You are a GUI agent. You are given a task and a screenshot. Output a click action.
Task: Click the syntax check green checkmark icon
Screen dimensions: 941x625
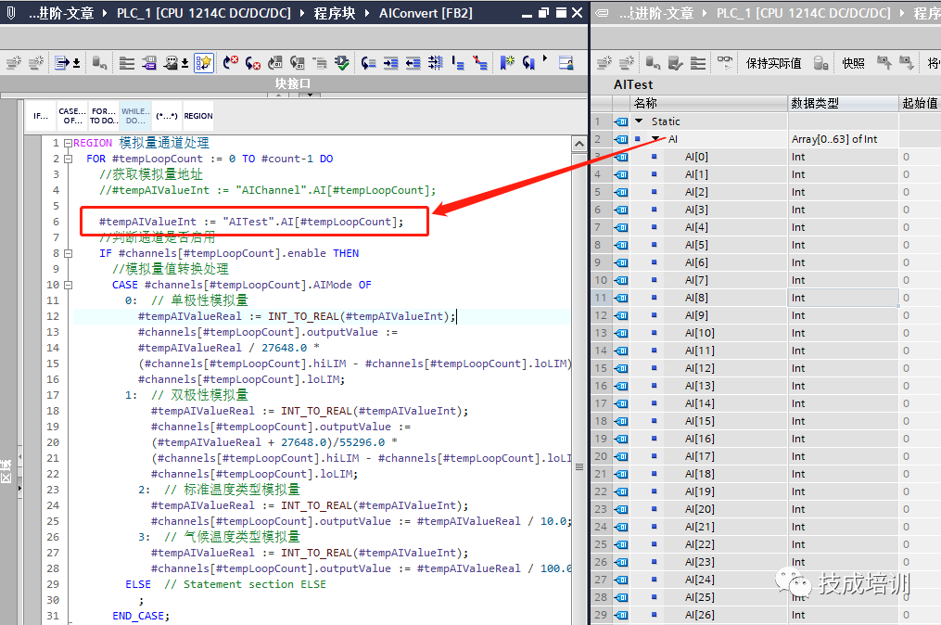(342, 62)
